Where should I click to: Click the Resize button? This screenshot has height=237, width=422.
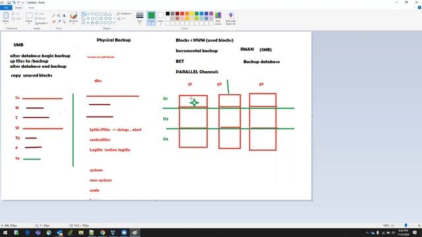click(x=40, y=18)
